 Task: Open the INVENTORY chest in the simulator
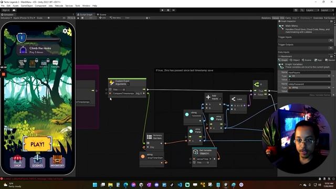57,161
